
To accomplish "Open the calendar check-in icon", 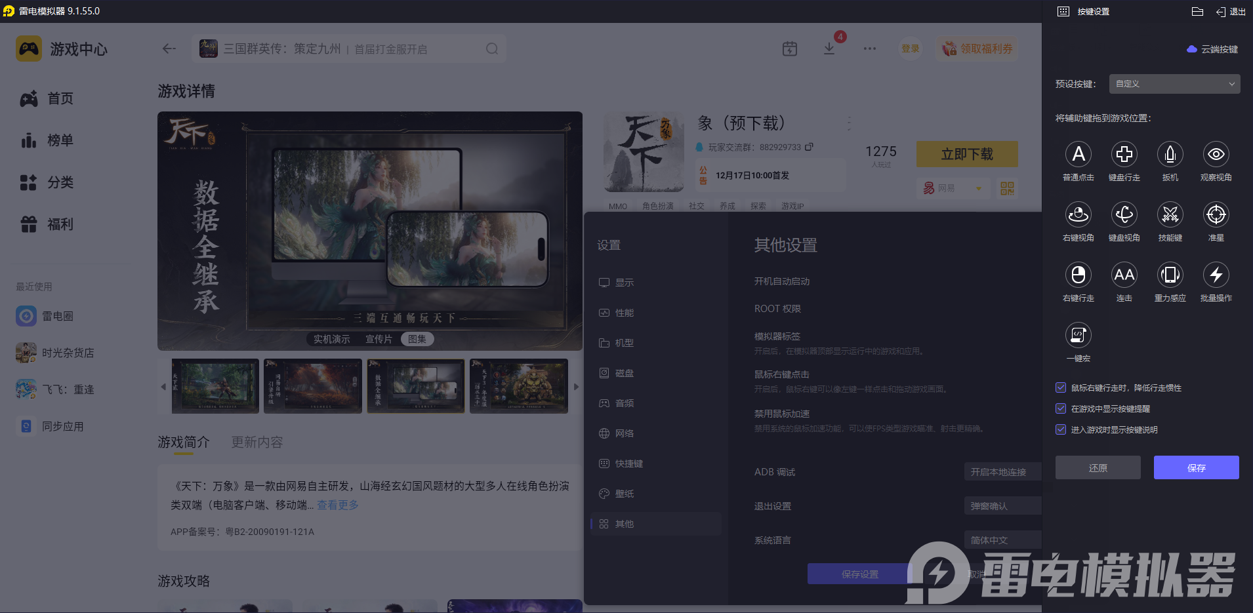I will coord(790,49).
